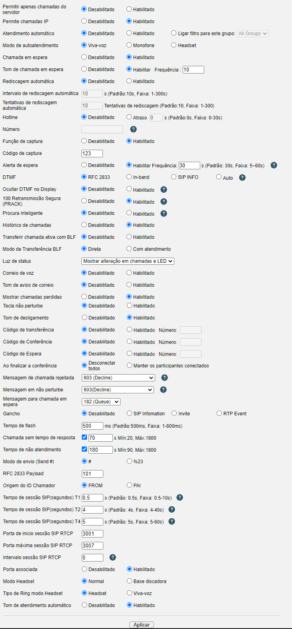Select SIP INFO as DTMF mode
This screenshot has height=629, width=292.
[x=174, y=177]
